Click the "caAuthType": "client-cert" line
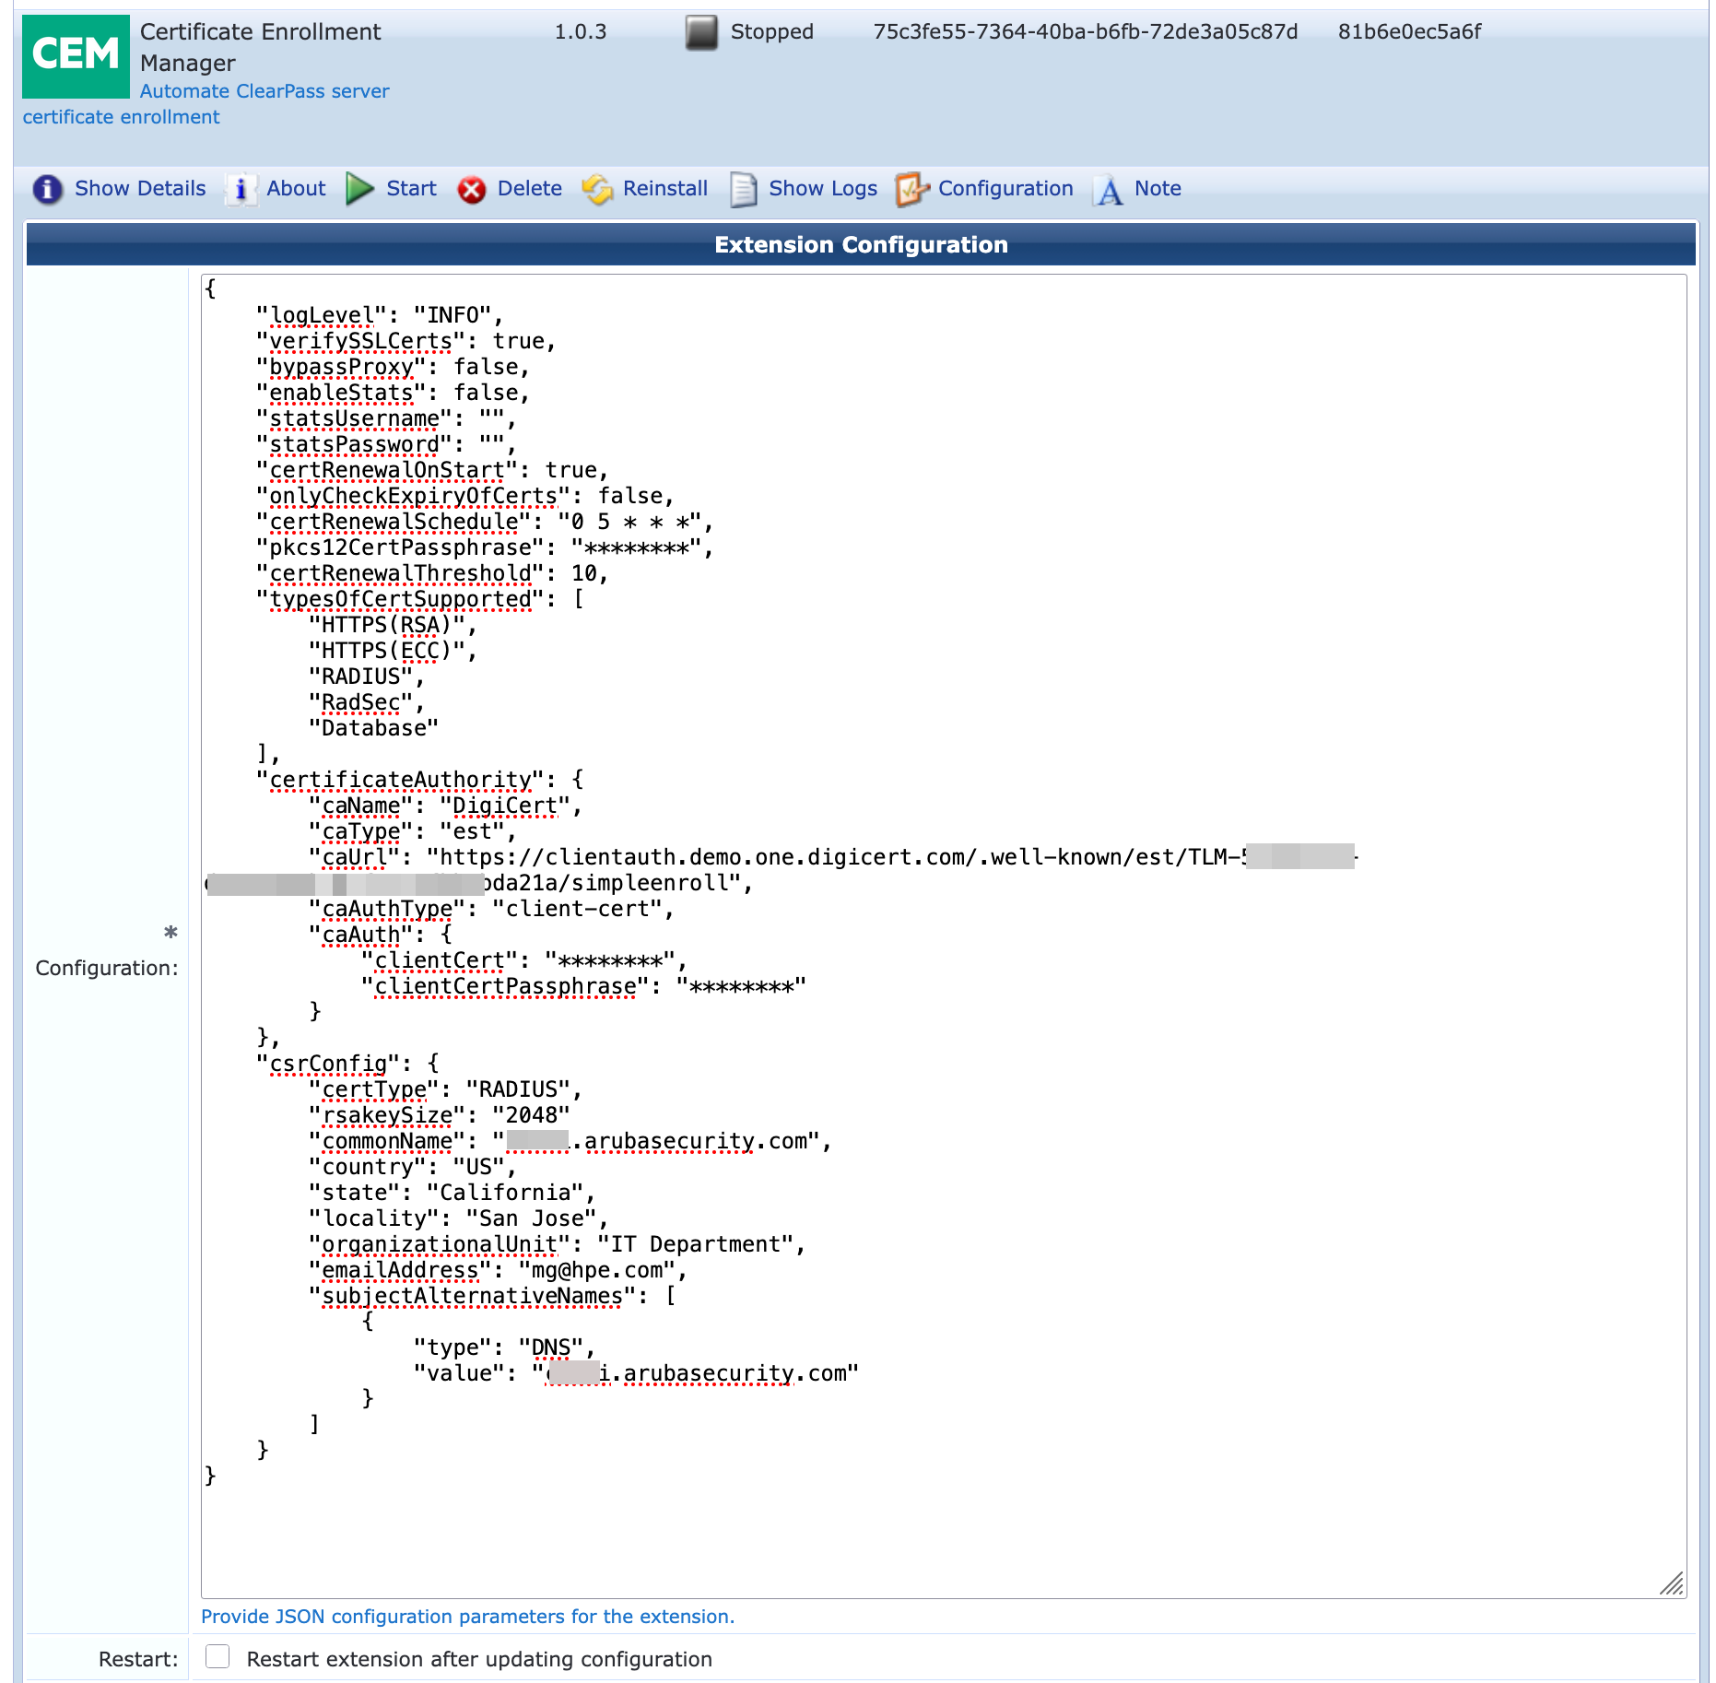This screenshot has width=1716, height=1683. pos(491,909)
